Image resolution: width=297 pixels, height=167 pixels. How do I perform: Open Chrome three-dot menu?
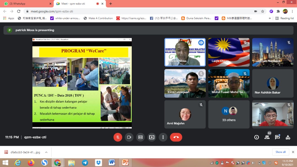[292, 11]
